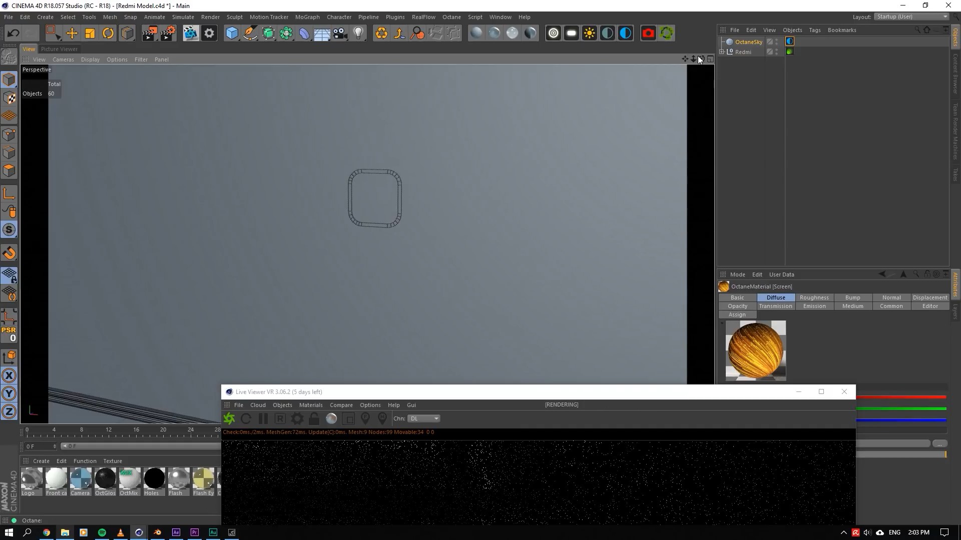Toggle X axis lock button
Screen dimensions: 961x540
[x=9, y=376]
